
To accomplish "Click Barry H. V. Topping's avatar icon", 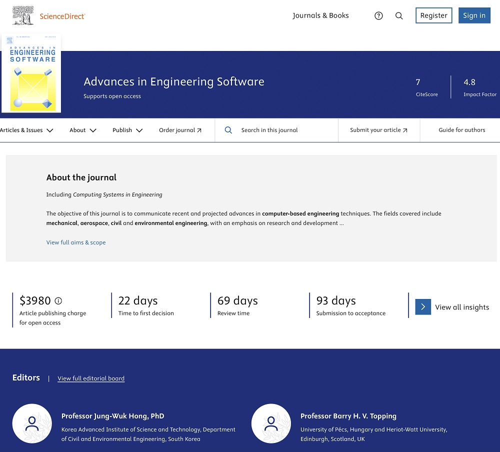I will point(271,423).
